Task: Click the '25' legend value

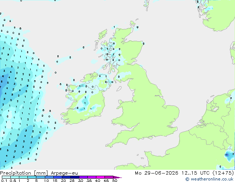Action: pyautogui.click(x=72, y=181)
